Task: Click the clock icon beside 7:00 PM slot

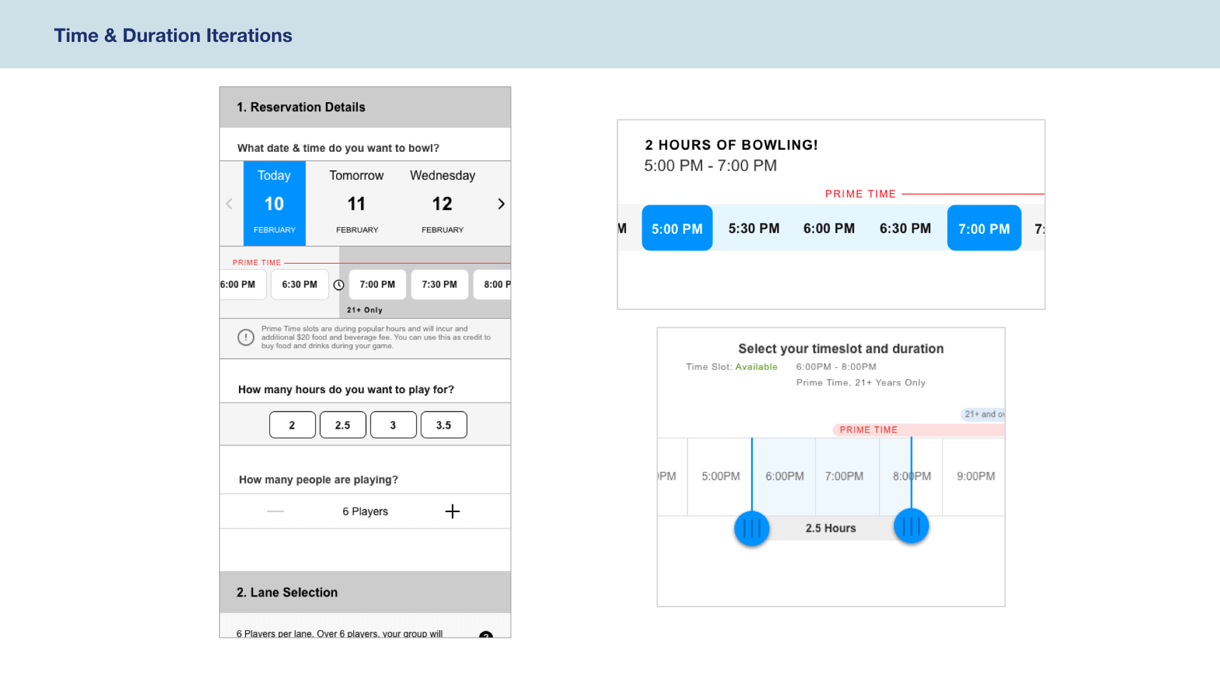Action: 339,285
